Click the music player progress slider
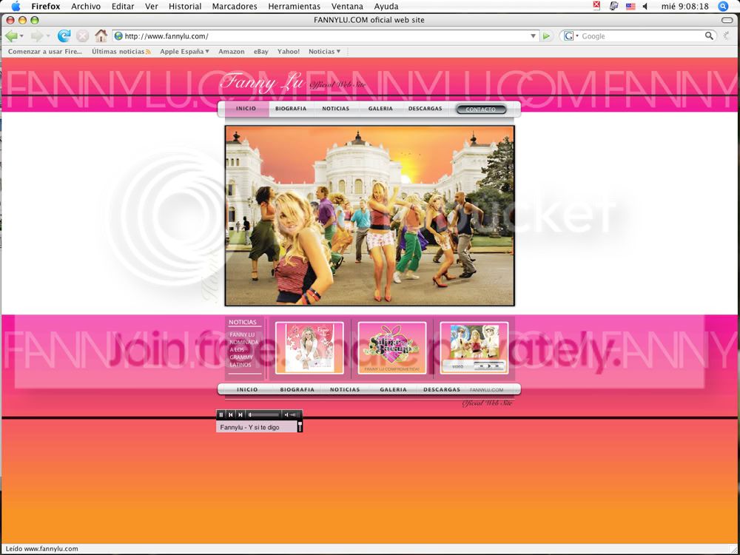Viewport: 740px width, 555px height. (264, 415)
